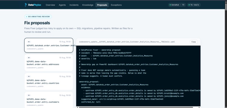Click status pill on countries card
The width and height of the screenshot is (227, 108).
coord(29,76)
